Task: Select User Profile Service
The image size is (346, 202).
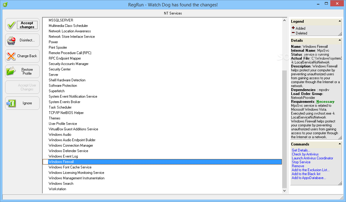Action: (63, 124)
